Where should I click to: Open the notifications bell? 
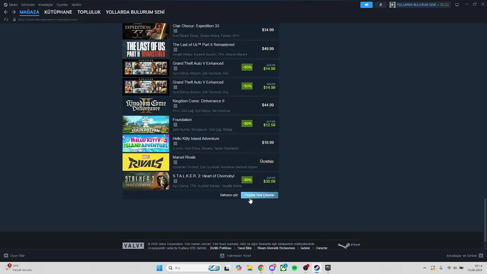pyautogui.click(x=380, y=5)
